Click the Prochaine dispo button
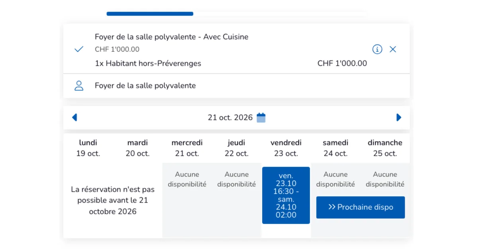 tap(360, 207)
